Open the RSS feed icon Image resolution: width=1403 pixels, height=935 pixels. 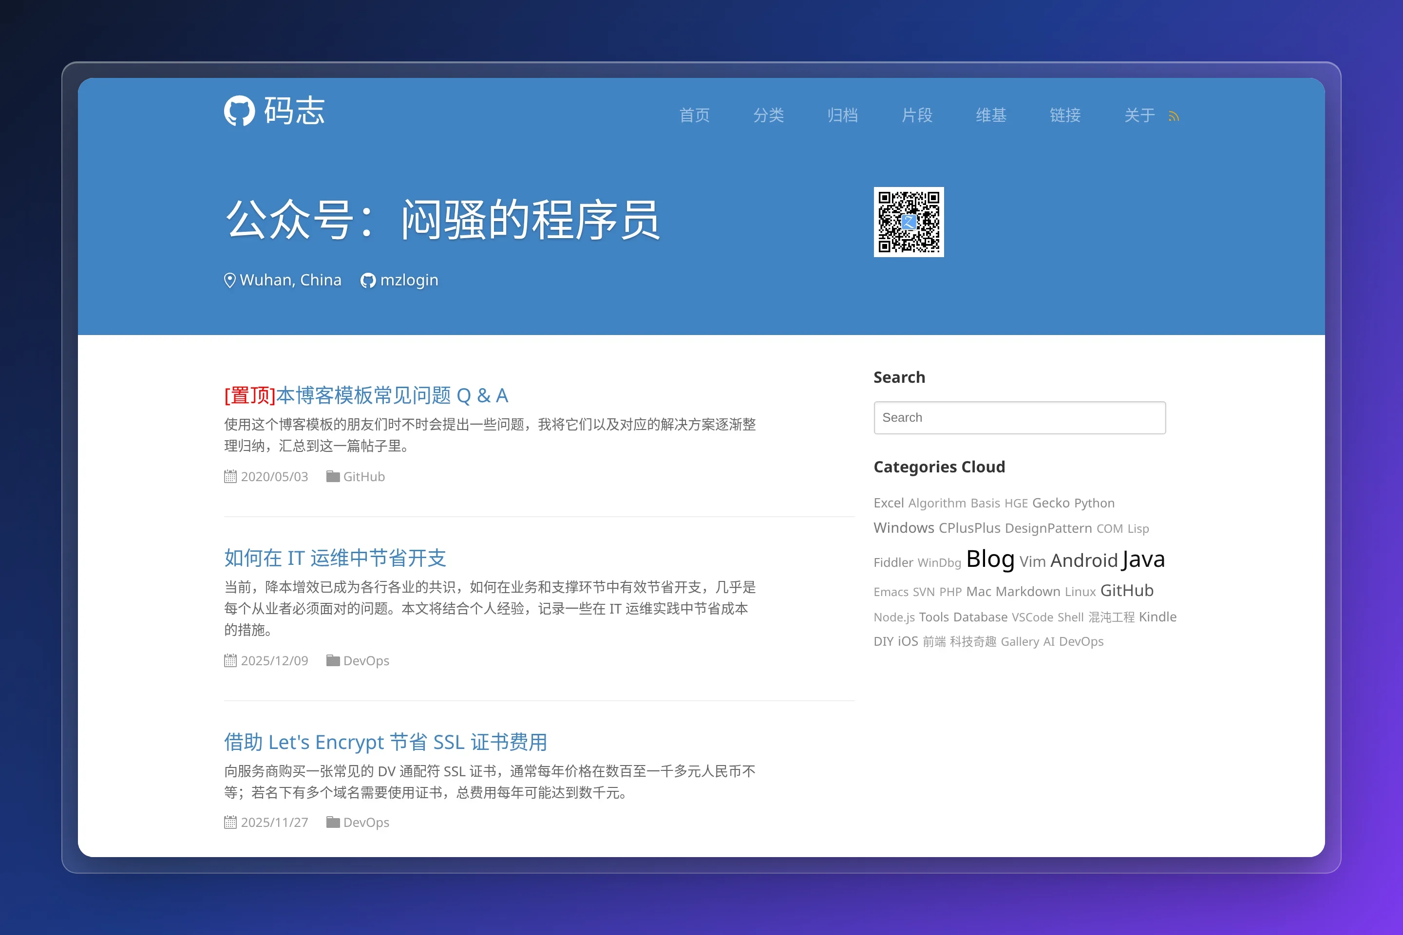click(1174, 116)
